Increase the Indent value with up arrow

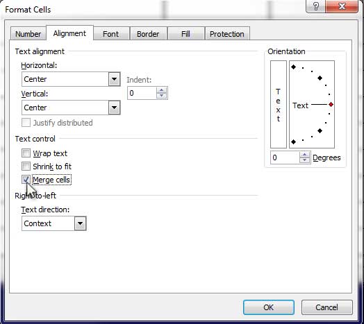(162, 90)
